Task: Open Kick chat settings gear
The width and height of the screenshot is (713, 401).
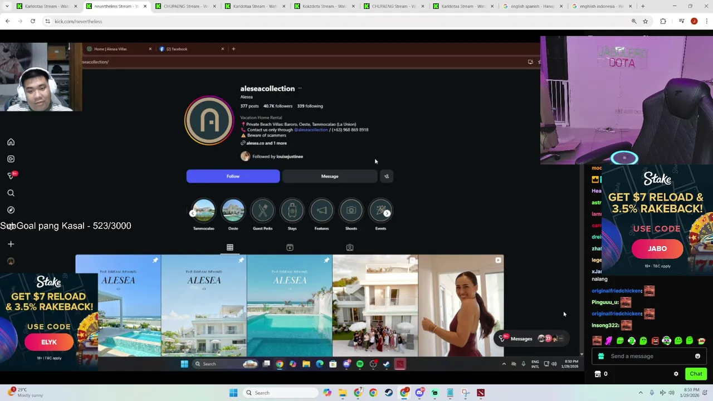Action: [x=676, y=374]
